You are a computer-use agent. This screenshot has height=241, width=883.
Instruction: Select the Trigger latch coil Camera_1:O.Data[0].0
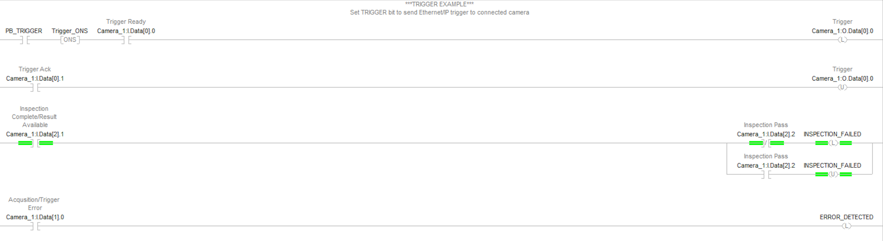pyautogui.click(x=842, y=40)
